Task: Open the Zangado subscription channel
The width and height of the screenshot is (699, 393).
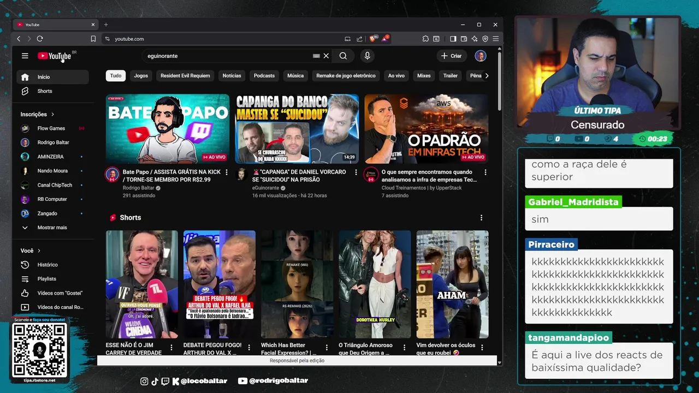Action: (52, 213)
